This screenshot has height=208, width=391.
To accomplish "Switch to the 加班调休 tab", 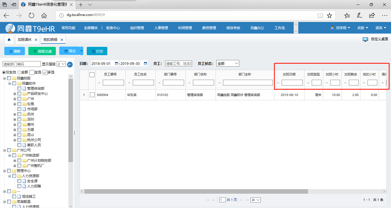I will [x=25, y=40].
